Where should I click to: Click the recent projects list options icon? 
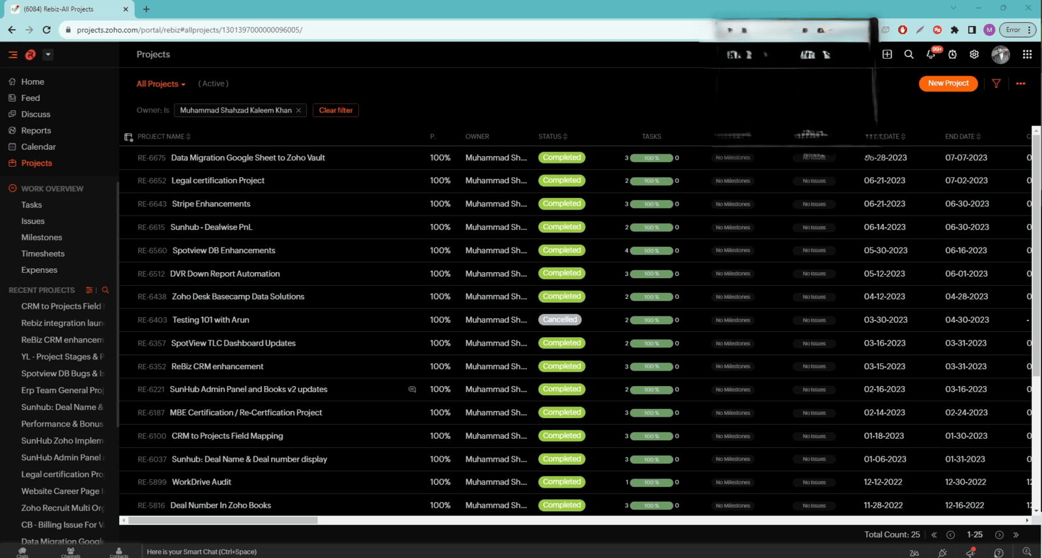click(x=89, y=290)
